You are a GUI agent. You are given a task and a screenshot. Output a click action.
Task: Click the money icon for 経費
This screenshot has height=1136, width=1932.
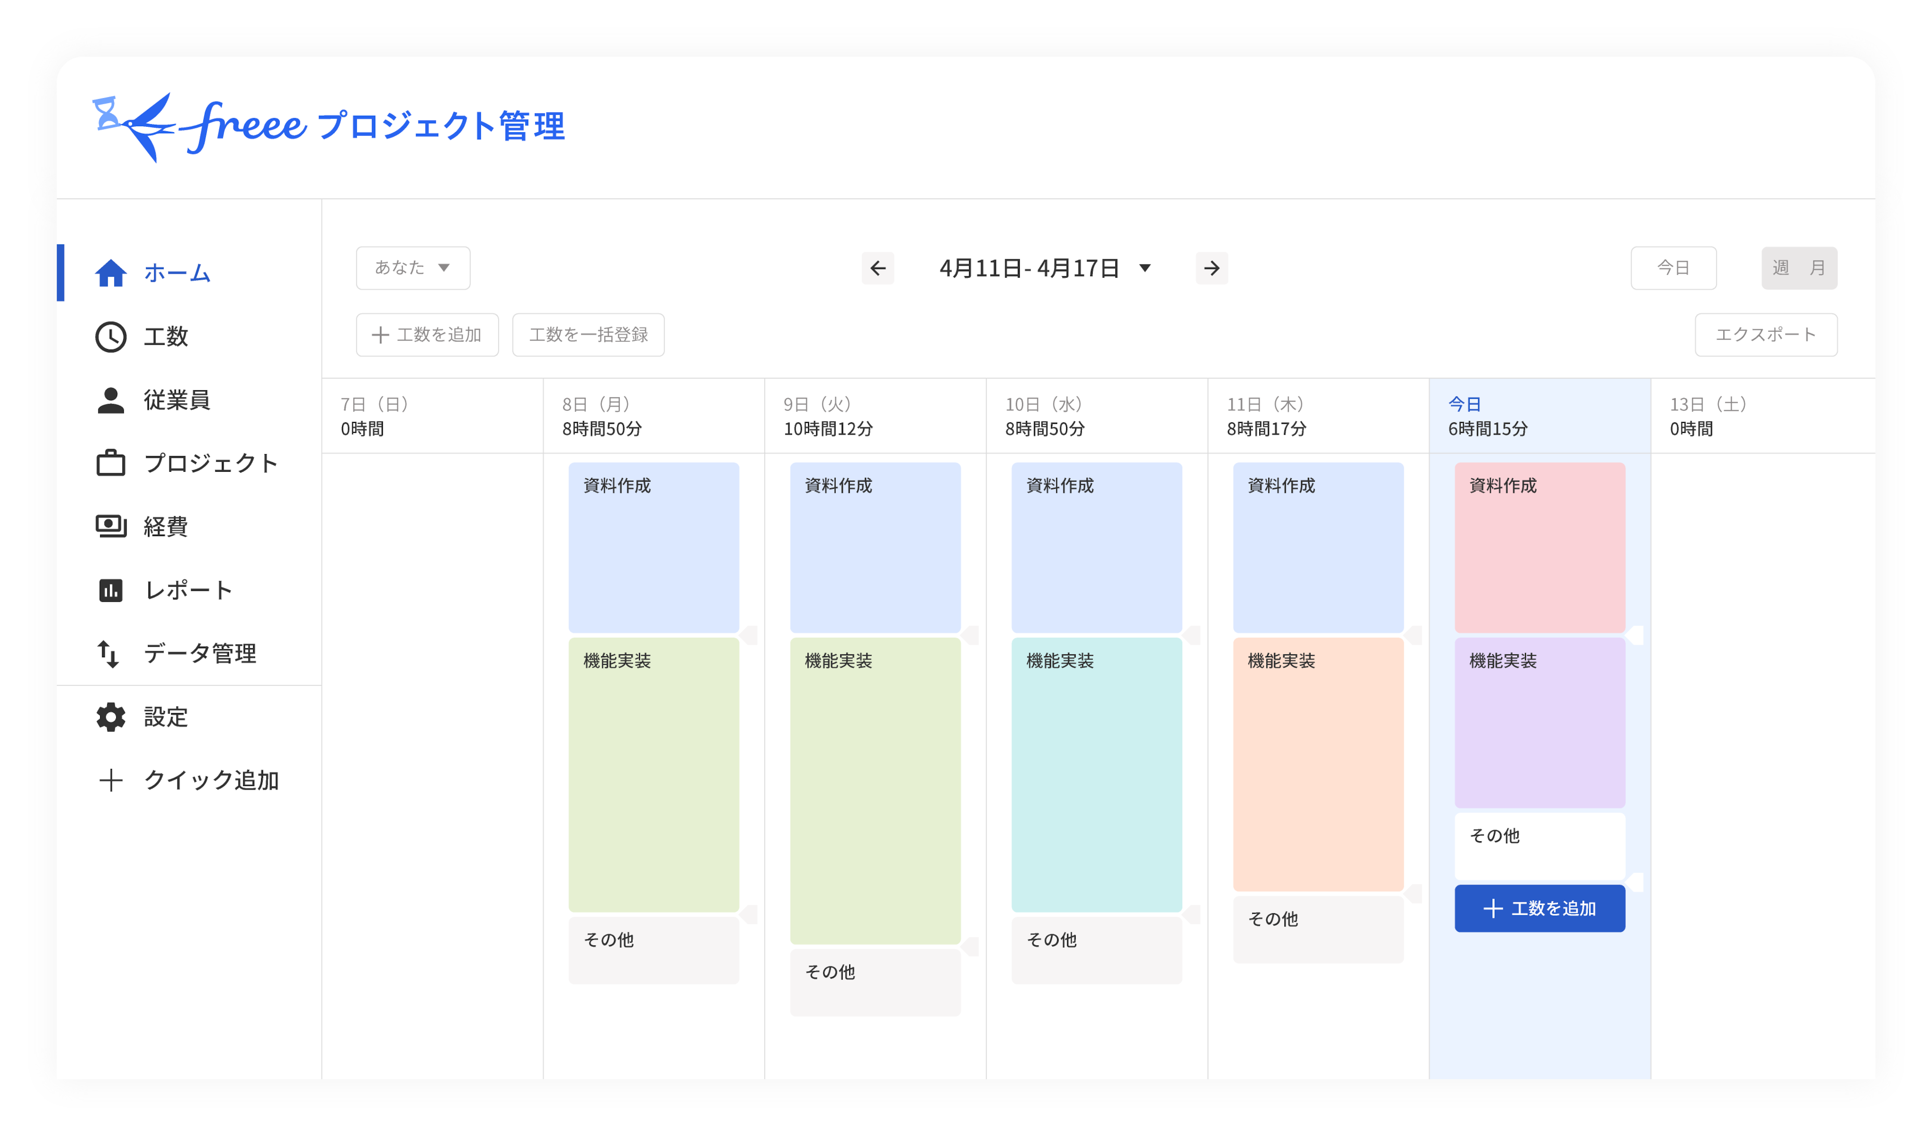point(110,527)
